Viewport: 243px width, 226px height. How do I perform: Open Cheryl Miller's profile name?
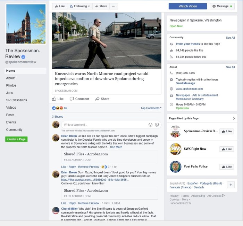coord(69,209)
